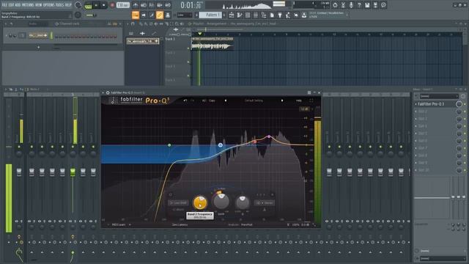Image resolution: width=469 pixels, height=264 pixels.
Task: Click Help in Pro-Q 3 header
Action: [298, 100]
